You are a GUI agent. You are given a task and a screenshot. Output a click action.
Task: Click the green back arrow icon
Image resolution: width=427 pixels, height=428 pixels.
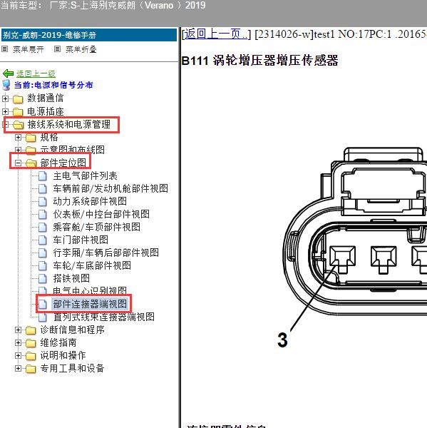pyautogui.click(x=8, y=73)
